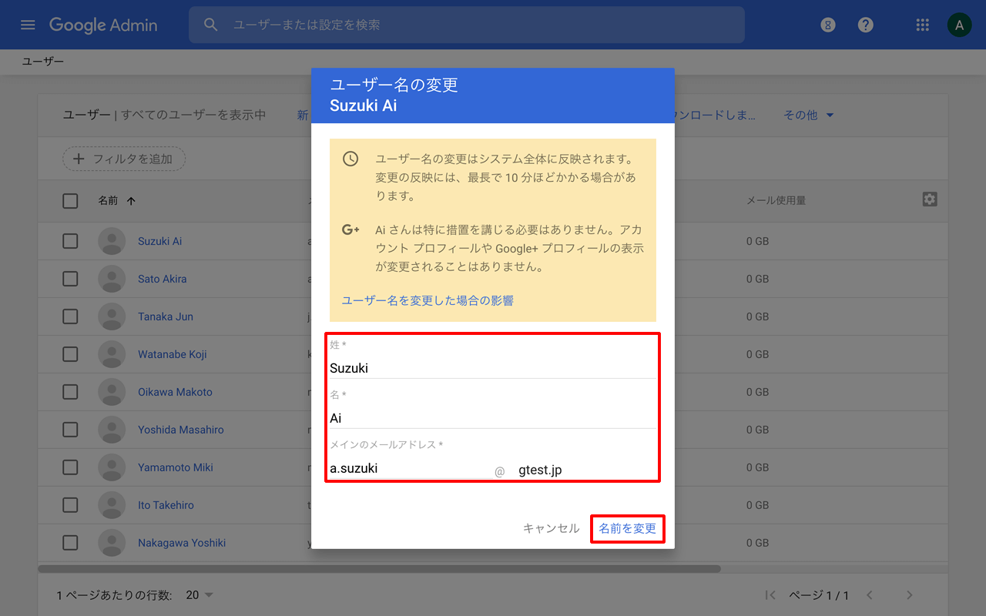Open the Nakagawa Yoshiki user link
The image size is (986, 616).
(x=182, y=543)
